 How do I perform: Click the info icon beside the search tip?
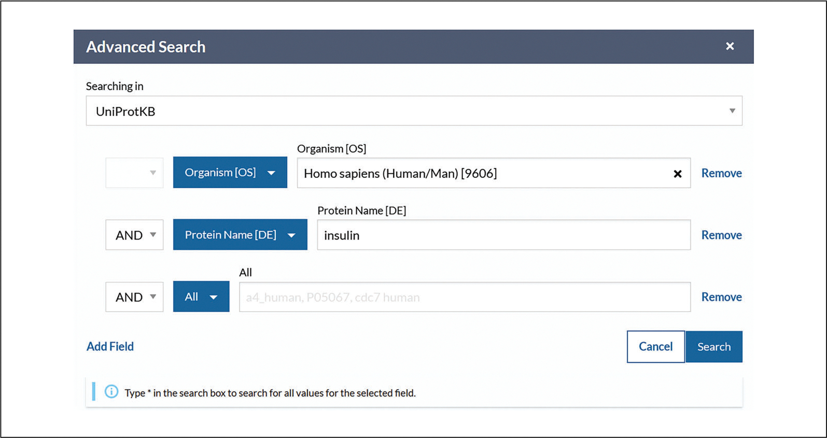(111, 392)
